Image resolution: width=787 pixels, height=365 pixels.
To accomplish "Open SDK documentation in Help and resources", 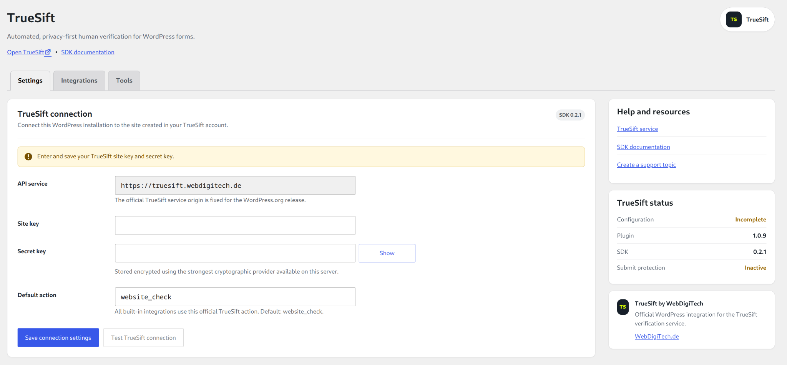I will coord(644,147).
